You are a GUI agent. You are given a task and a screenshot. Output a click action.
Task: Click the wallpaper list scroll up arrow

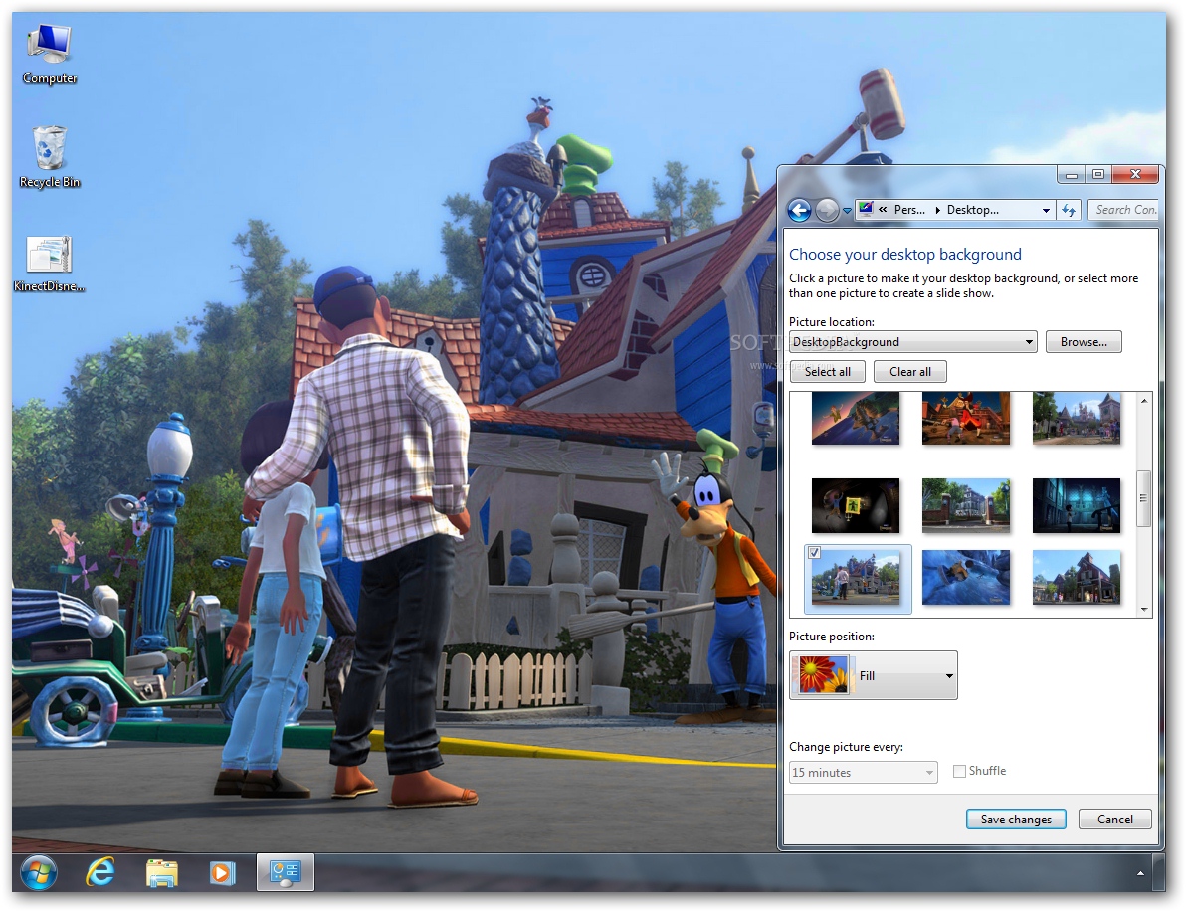click(1143, 401)
